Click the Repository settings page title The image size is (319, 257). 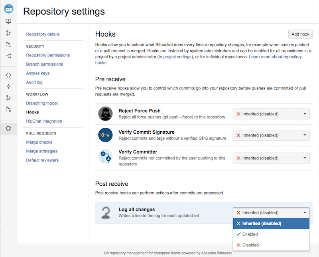click(64, 12)
